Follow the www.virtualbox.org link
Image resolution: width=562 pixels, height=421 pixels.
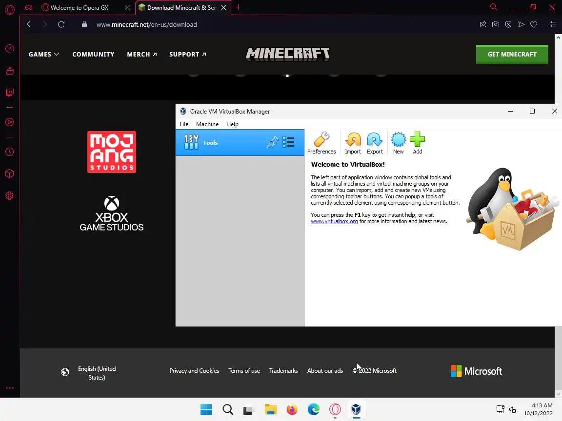click(334, 221)
